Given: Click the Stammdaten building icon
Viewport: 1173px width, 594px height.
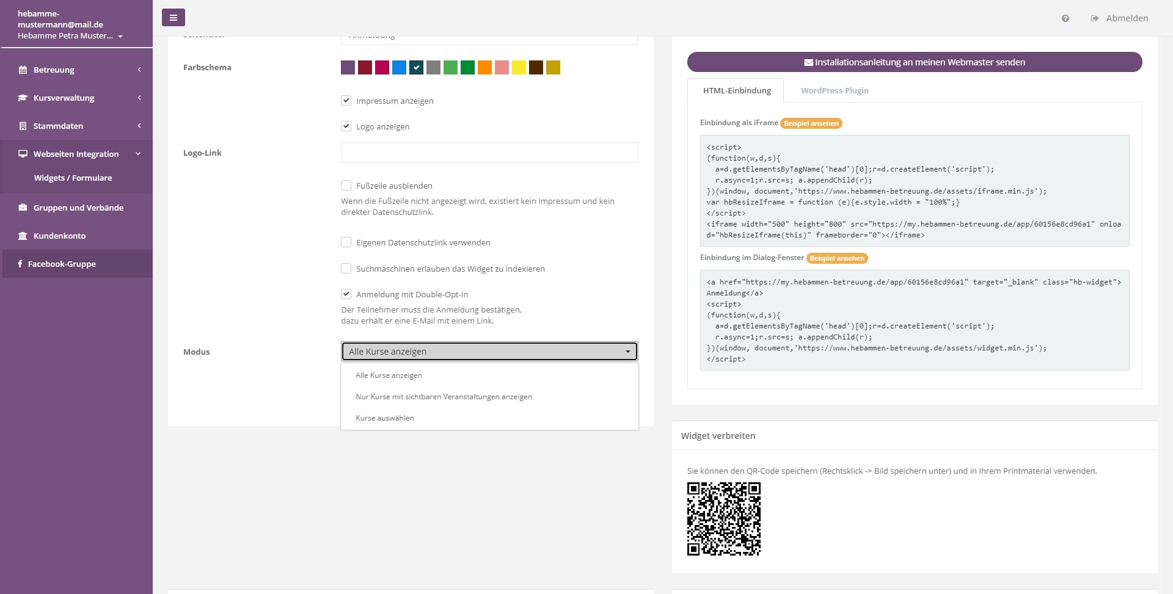Looking at the screenshot, I should [23, 126].
